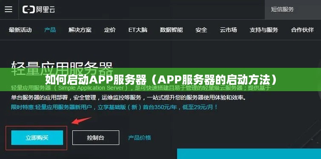The height and width of the screenshot is (159, 321).
Task: Click the 单台服务器的应用部署 description line
Action: click(x=129, y=98)
